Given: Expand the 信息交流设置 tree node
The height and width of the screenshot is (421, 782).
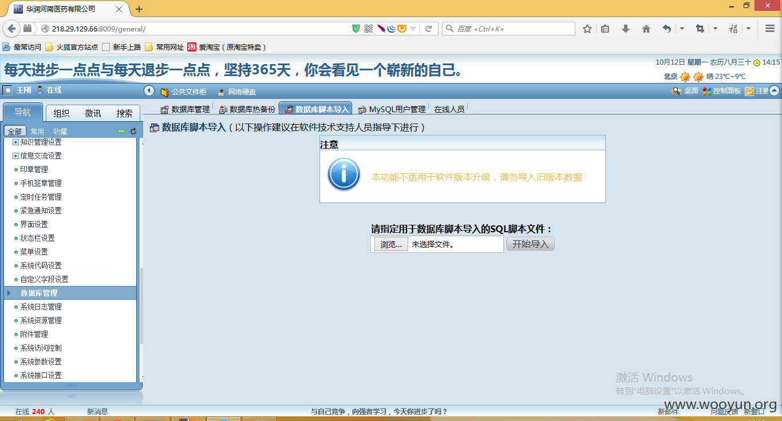Looking at the screenshot, I should [x=15, y=156].
